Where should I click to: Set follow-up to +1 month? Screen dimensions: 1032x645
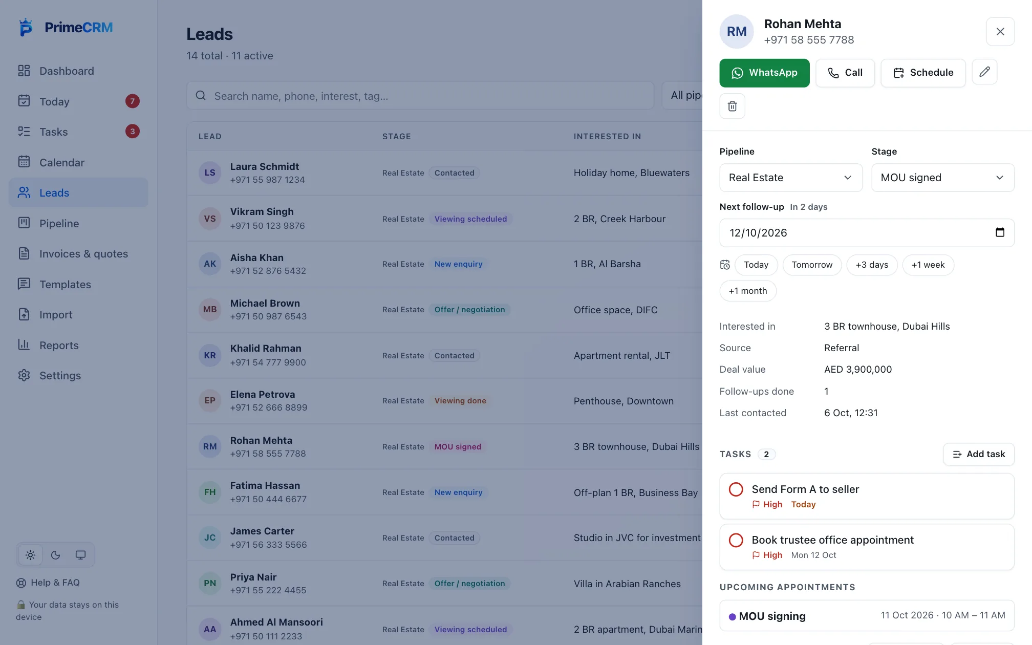(x=748, y=291)
